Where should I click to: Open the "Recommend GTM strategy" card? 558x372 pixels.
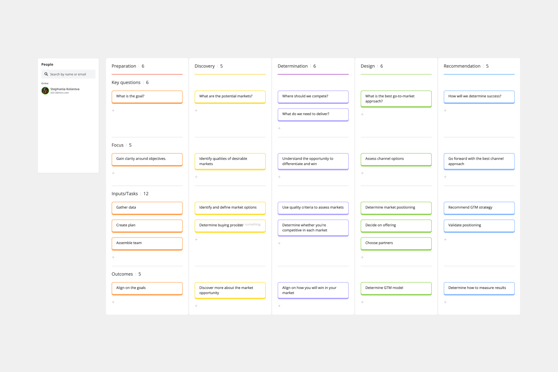[x=479, y=208]
